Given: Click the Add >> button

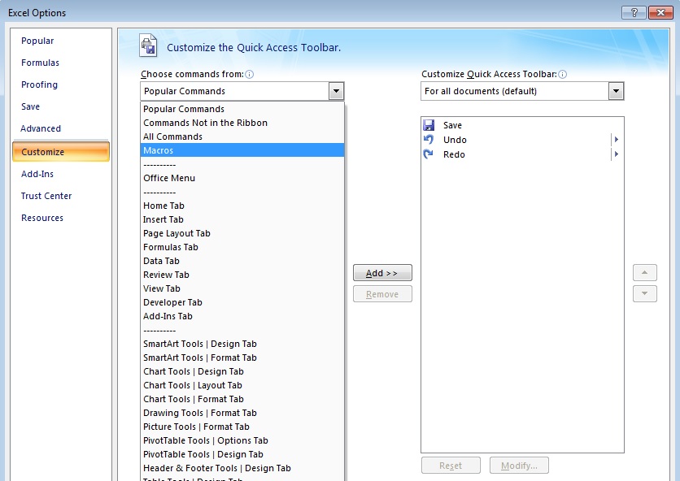Looking at the screenshot, I should pyautogui.click(x=382, y=273).
